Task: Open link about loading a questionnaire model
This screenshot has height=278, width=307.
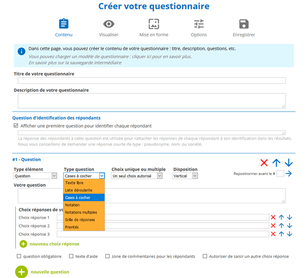Action: tap(110, 57)
